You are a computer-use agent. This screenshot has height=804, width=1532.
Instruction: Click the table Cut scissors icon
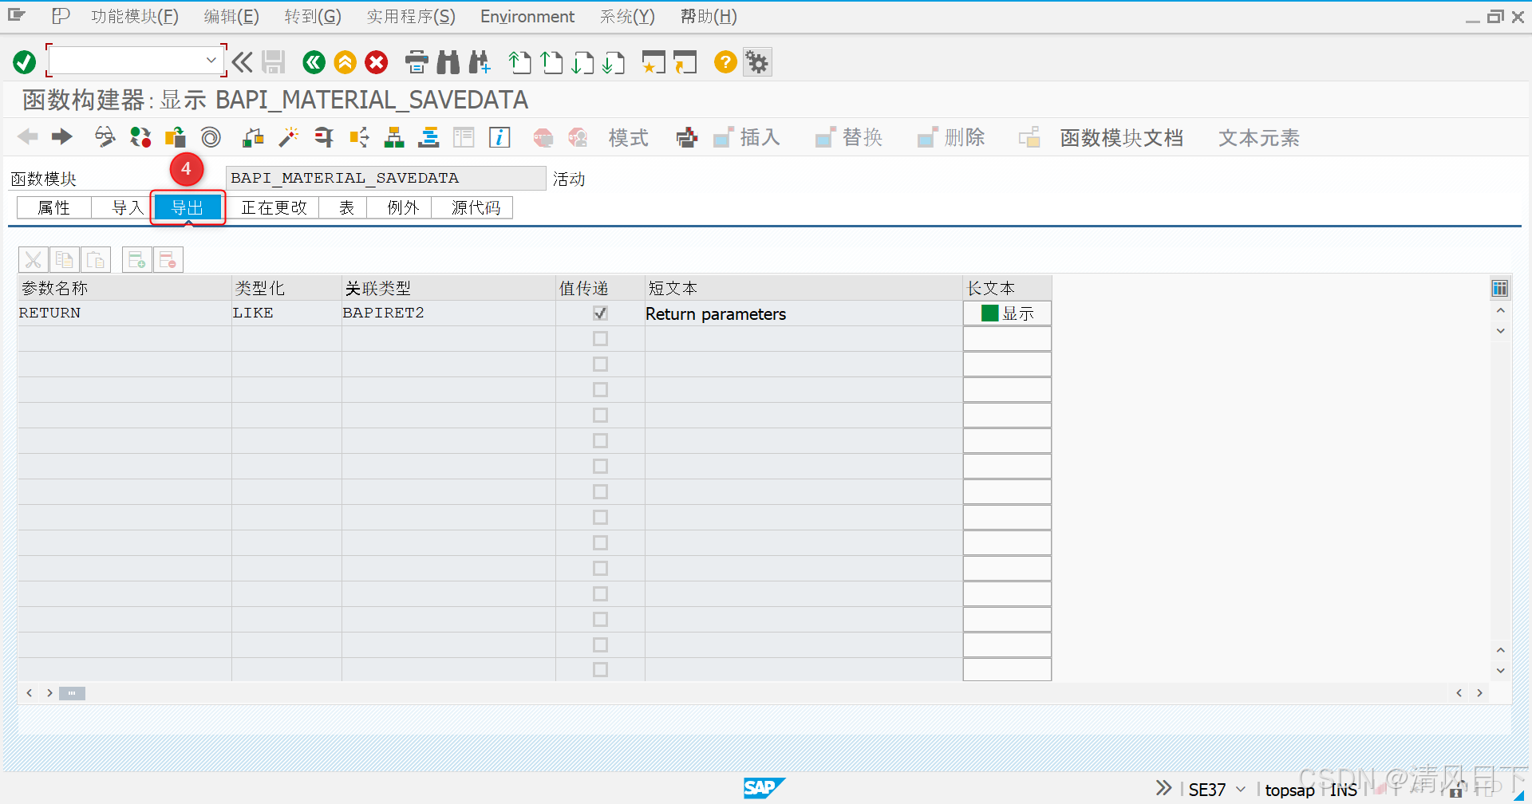coord(33,260)
